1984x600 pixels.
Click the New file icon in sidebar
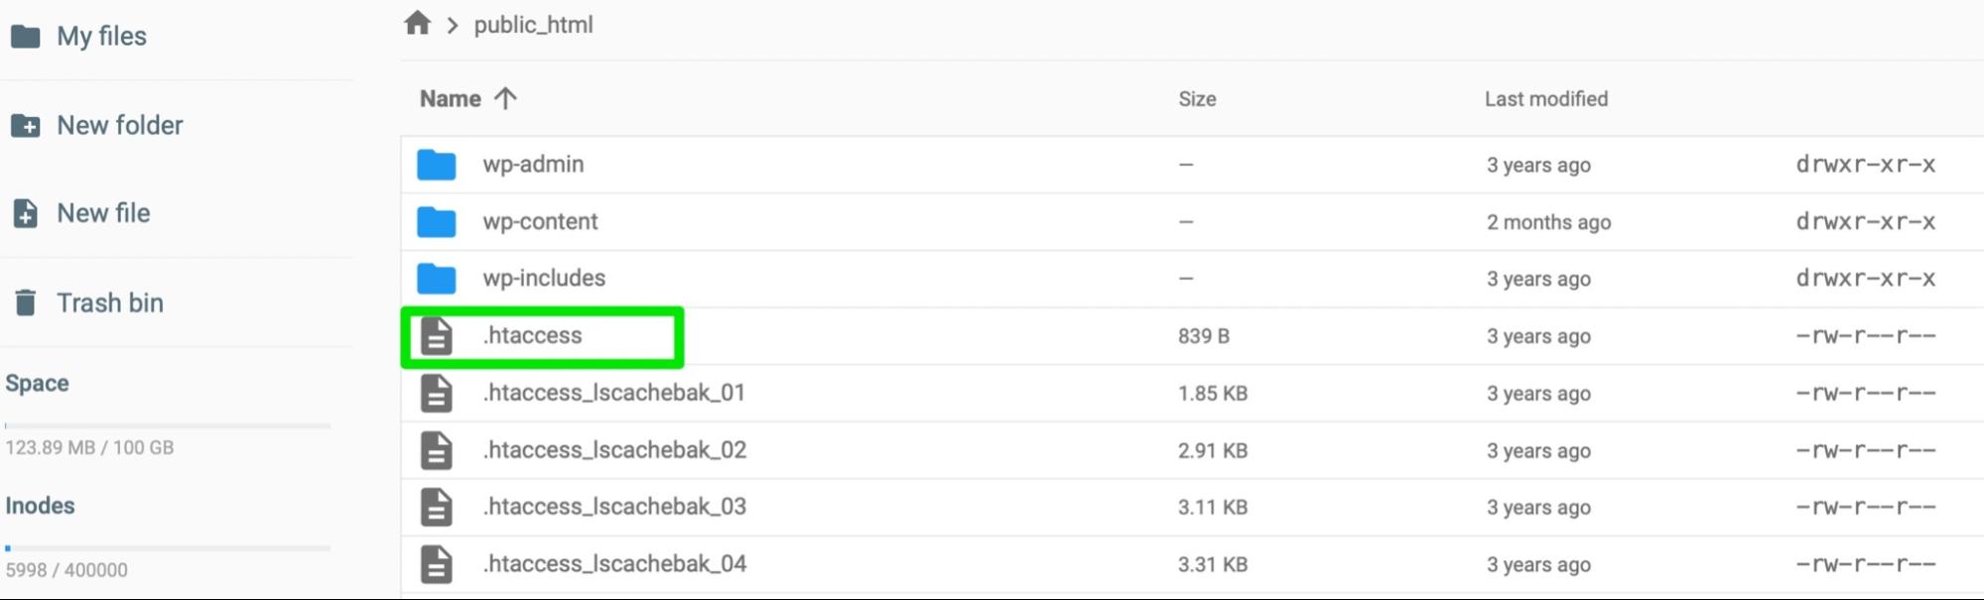point(26,213)
